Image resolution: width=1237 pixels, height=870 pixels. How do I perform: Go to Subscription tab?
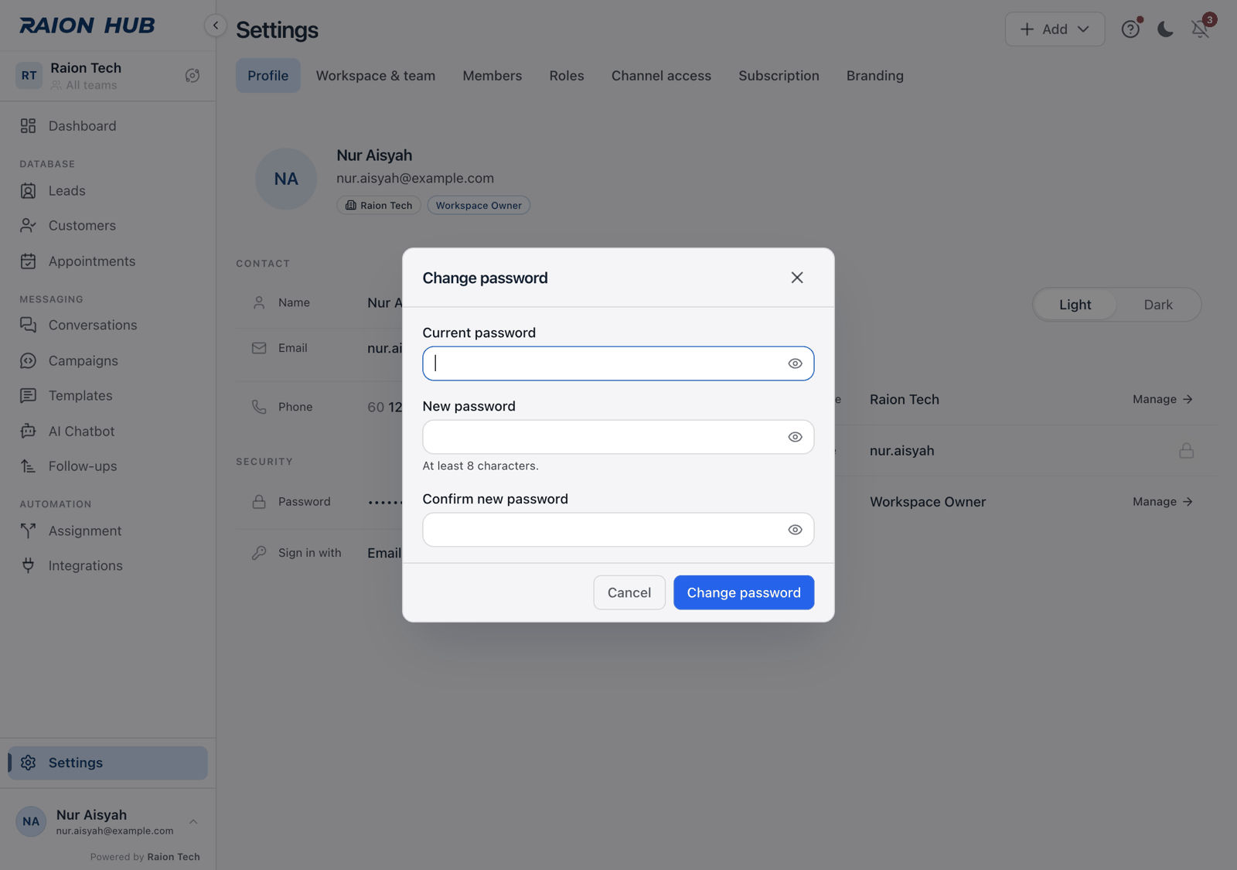[x=779, y=76]
